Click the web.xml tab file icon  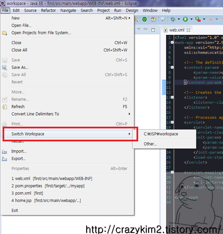(x=165, y=30)
